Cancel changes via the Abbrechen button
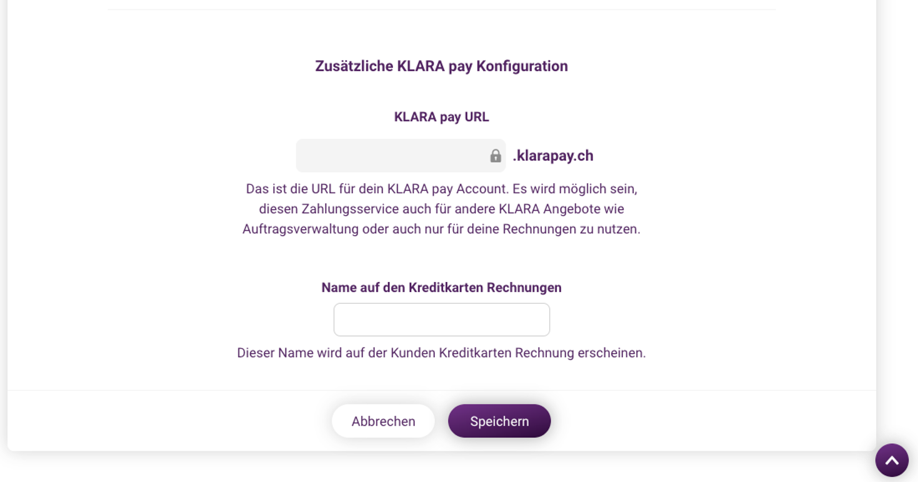 (383, 421)
